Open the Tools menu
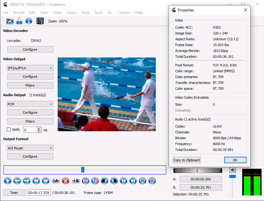This screenshot has height=201, width=264. 98,13
